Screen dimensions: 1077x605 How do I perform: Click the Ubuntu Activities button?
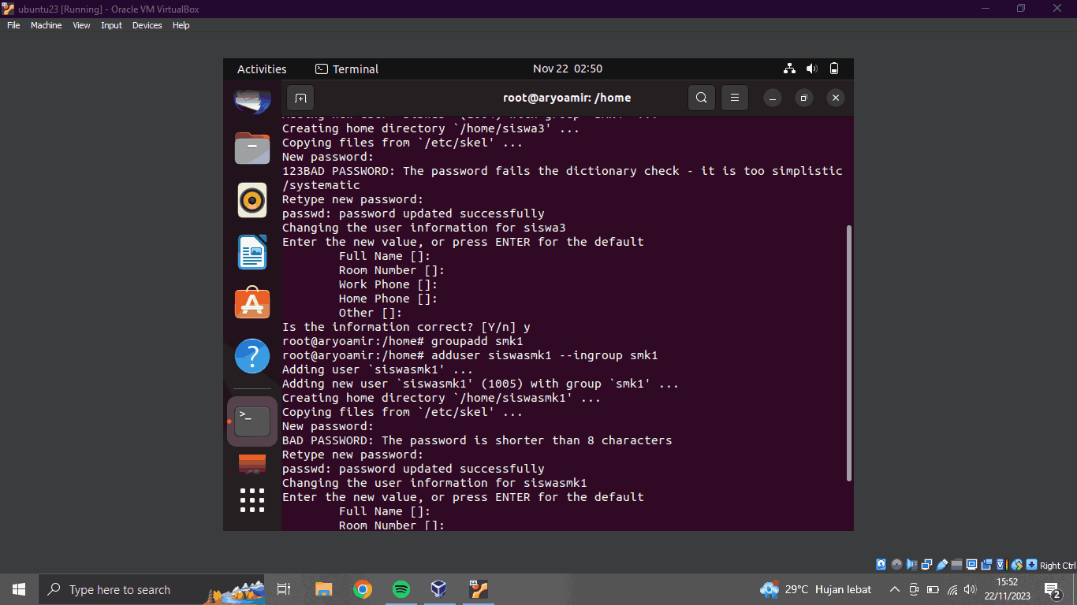[x=262, y=69]
